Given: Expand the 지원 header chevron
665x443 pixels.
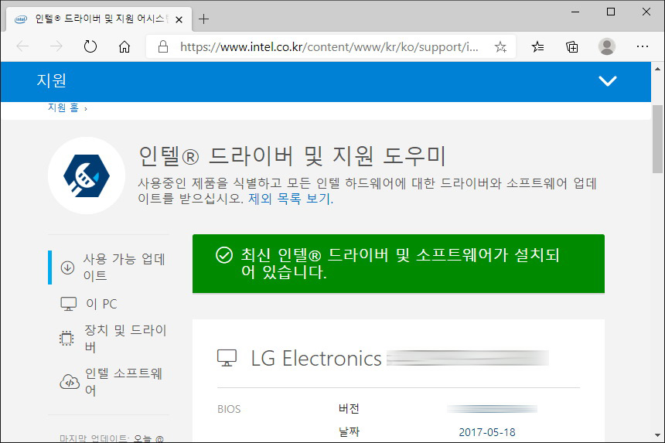Looking at the screenshot, I should point(607,81).
